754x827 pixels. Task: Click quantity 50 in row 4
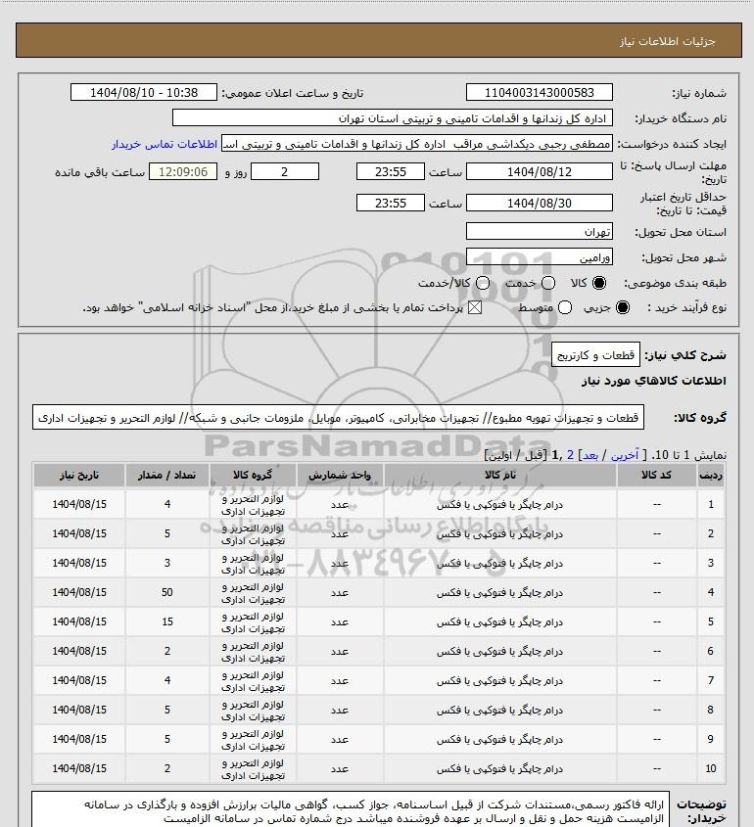(166, 592)
